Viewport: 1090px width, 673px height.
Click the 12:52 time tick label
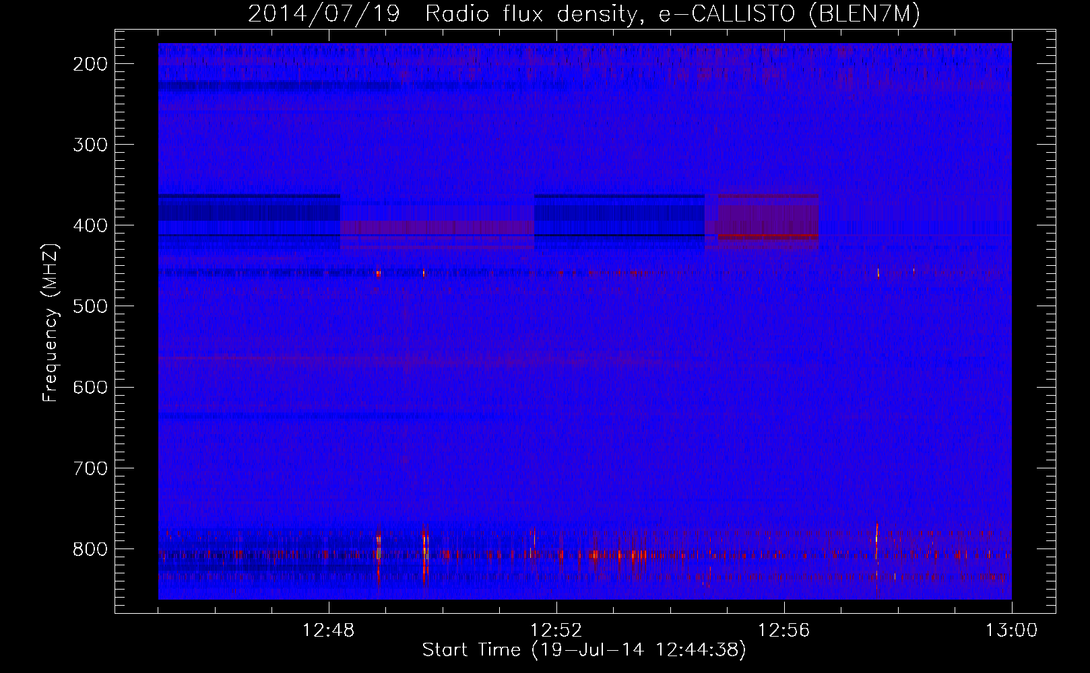[x=556, y=631]
